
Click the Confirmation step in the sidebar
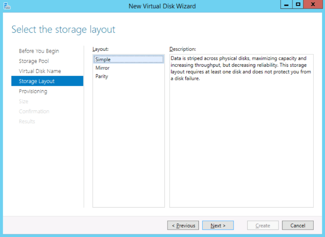(34, 111)
